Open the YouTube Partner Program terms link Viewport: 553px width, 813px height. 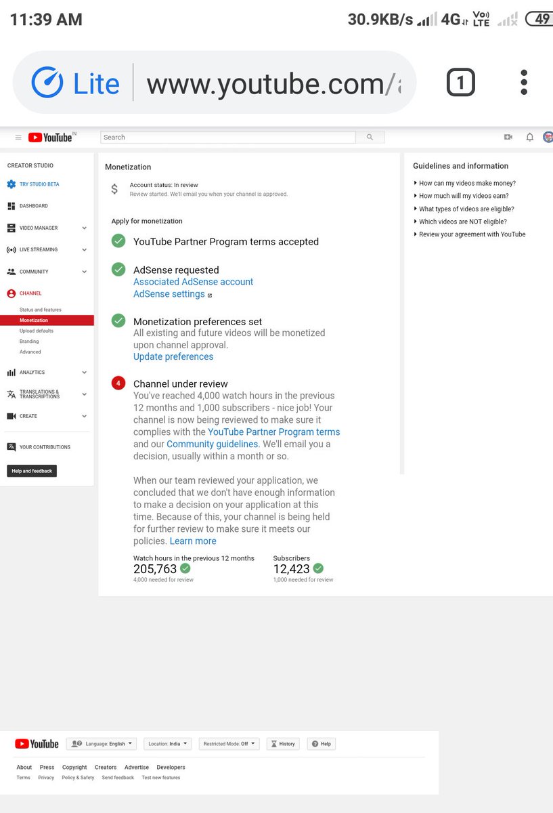point(274,432)
